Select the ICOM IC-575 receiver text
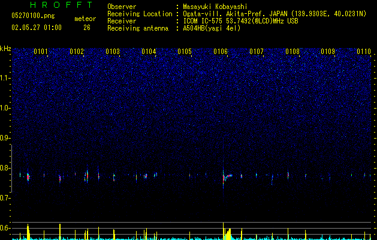Image resolution: width=377 pixels, height=240 pixels. pyautogui.click(x=240, y=21)
